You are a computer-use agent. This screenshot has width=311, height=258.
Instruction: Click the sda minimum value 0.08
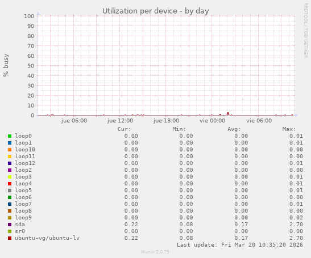click(x=186, y=225)
